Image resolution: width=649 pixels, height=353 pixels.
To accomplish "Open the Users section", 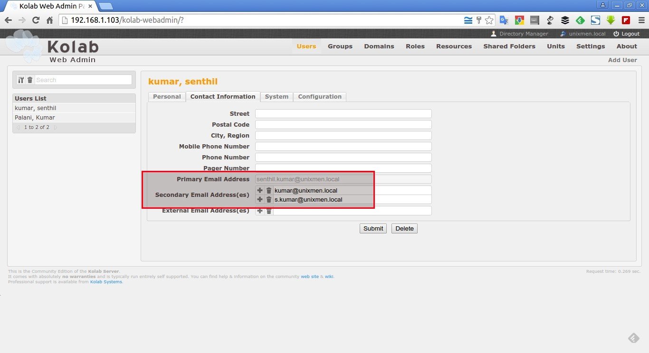I will pyautogui.click(x=306, y=46).
